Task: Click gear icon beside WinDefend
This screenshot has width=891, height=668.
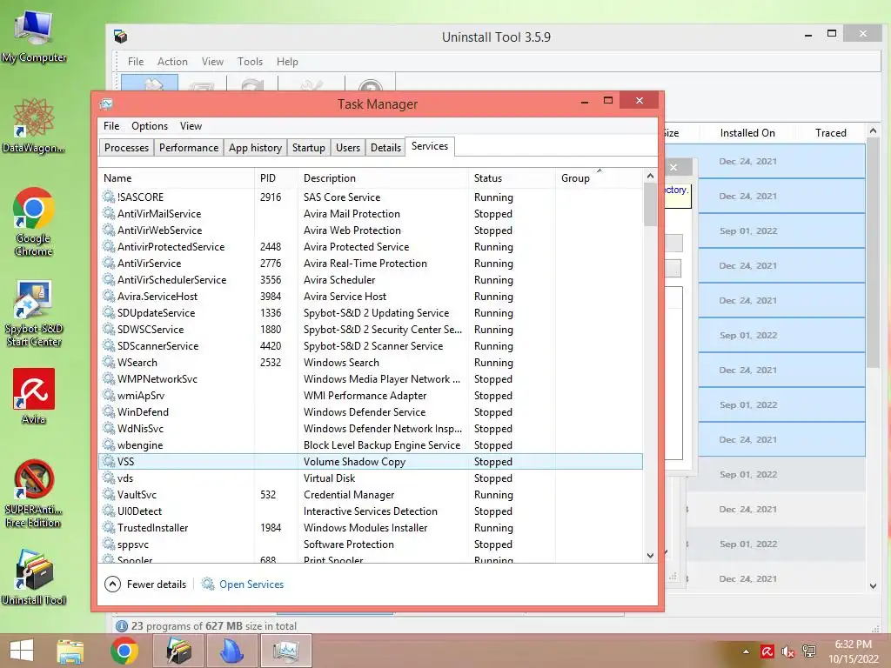Action: 109,411
